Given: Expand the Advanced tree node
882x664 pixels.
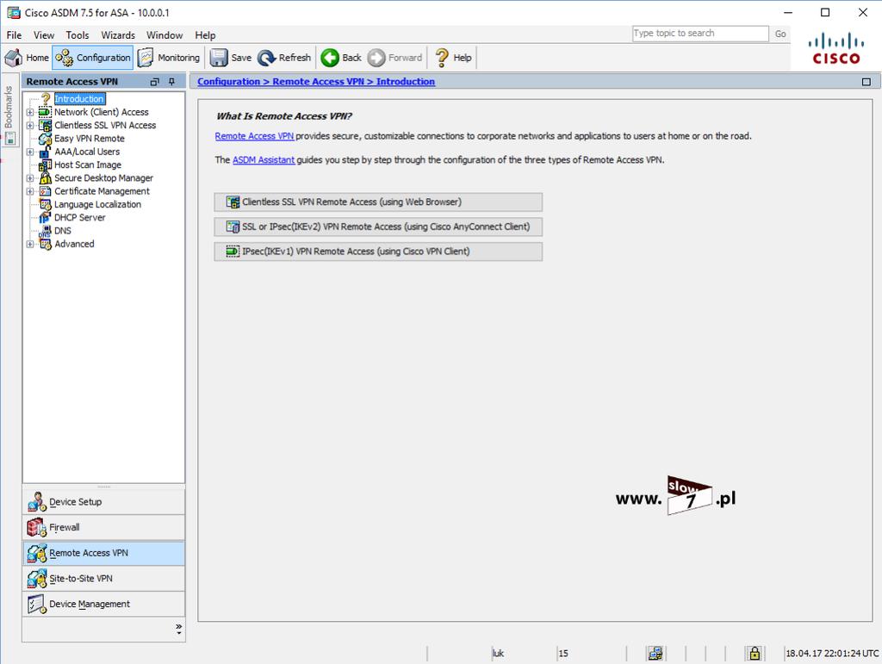Looking at the screenshot, I should 30,244.
